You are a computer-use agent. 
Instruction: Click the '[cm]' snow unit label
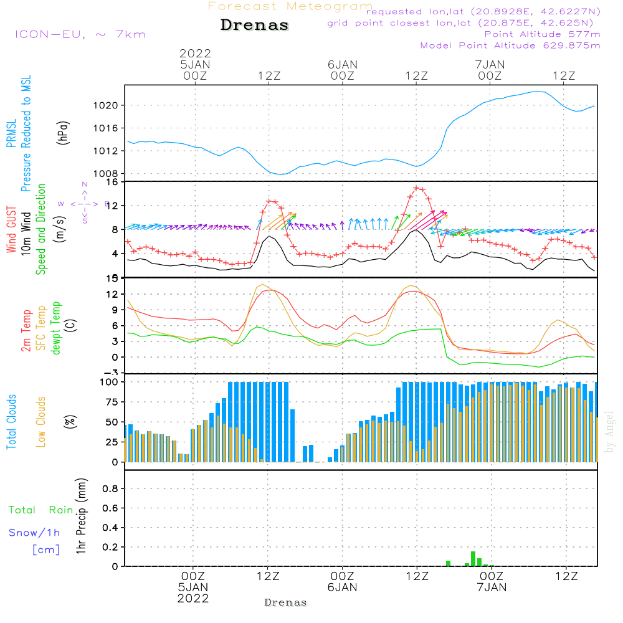point(46,550)
